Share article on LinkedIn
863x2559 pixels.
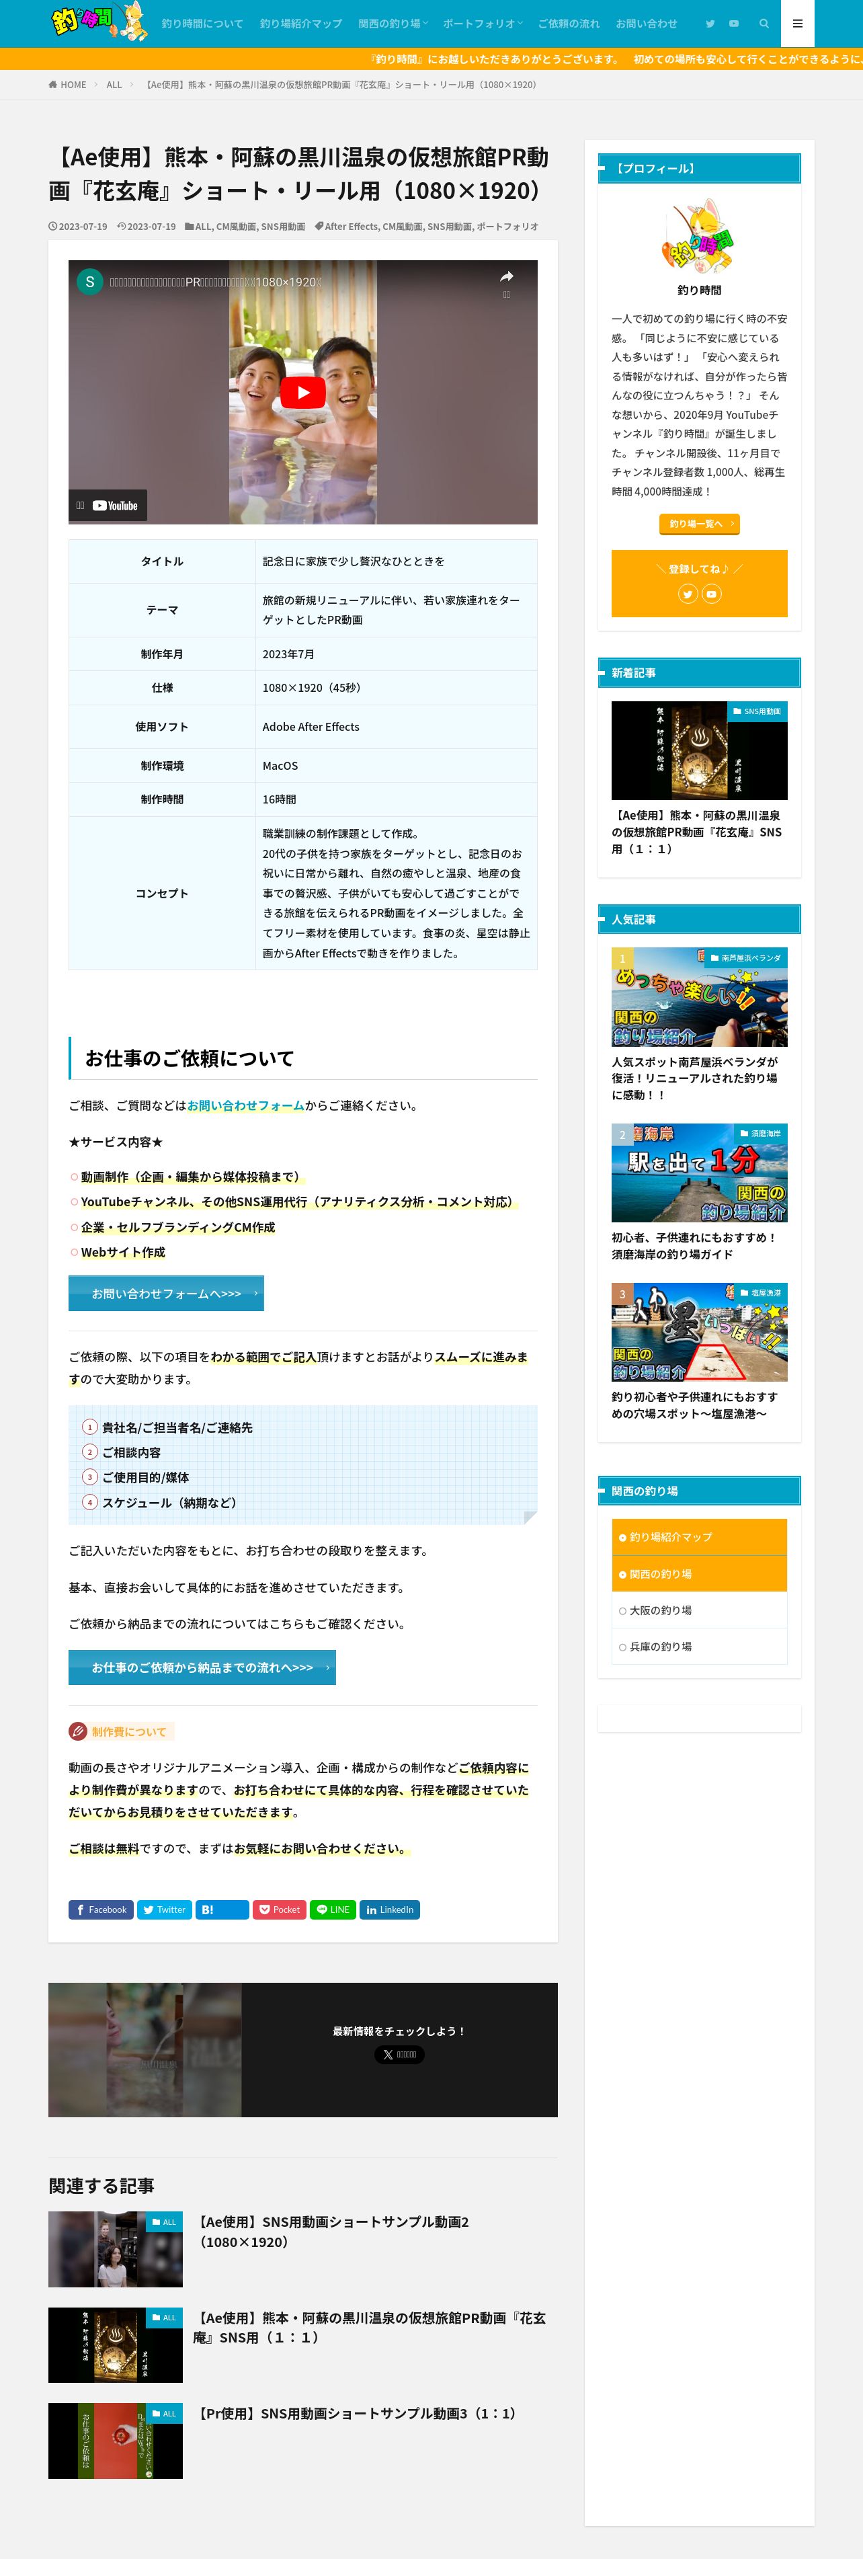pyautogui.click(x=389, y=1910)
